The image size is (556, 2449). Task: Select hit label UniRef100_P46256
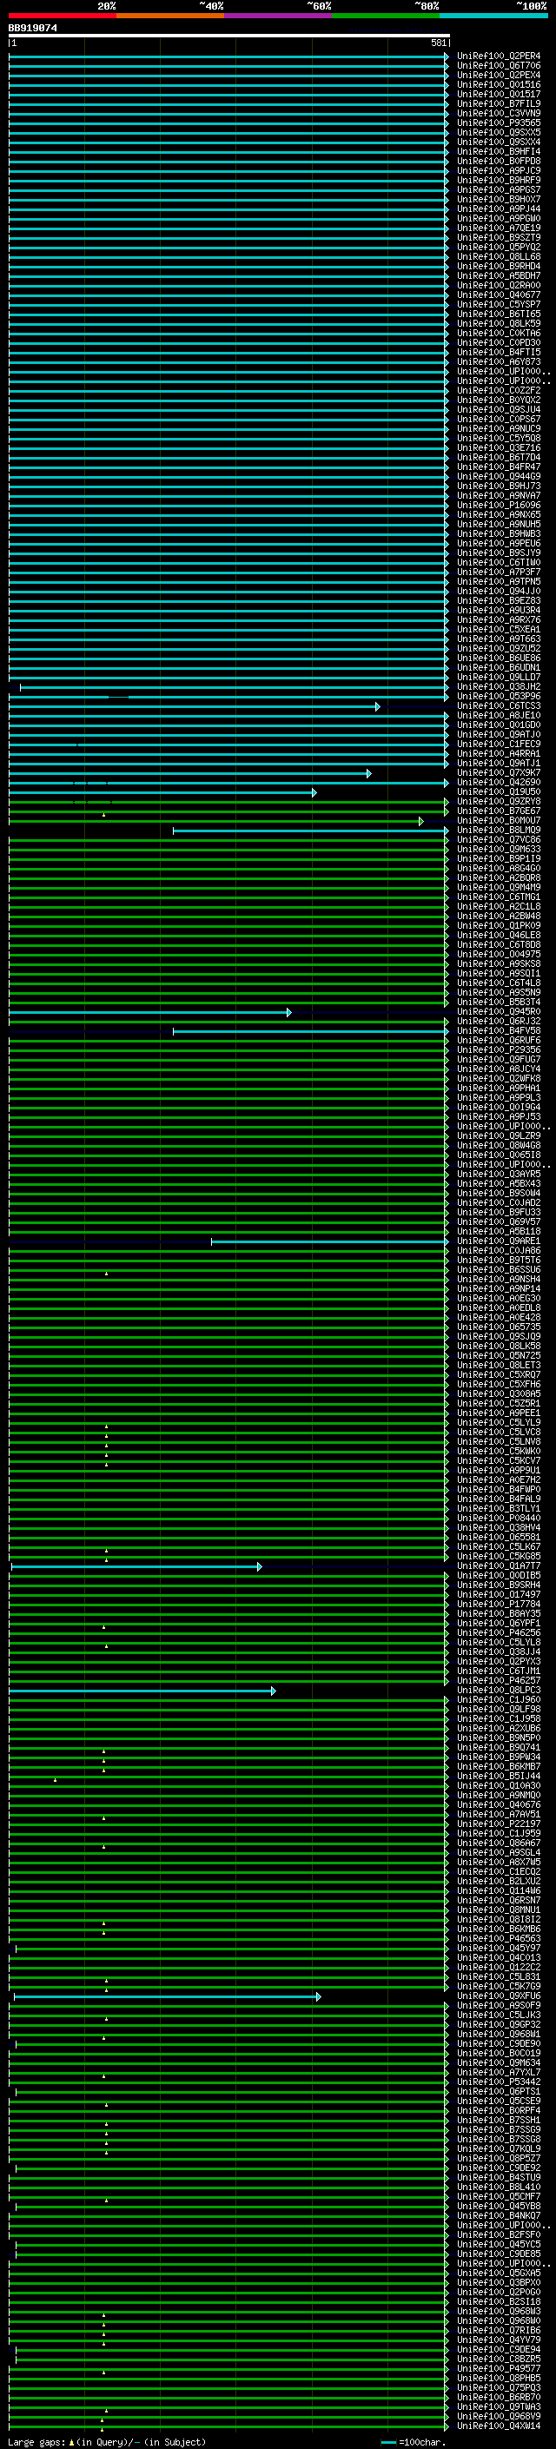coord(498,1632)
